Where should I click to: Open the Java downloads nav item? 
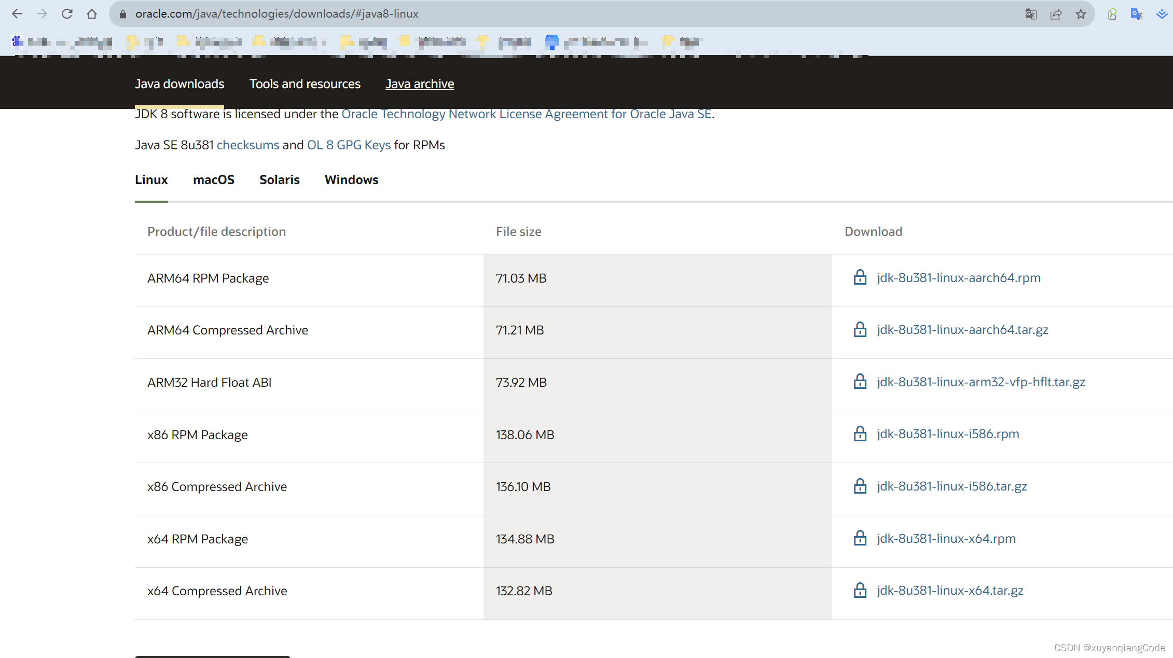point(180,84)
